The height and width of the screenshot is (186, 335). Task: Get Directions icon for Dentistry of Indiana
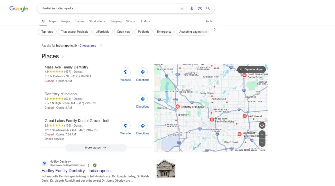tap(143, 99)
